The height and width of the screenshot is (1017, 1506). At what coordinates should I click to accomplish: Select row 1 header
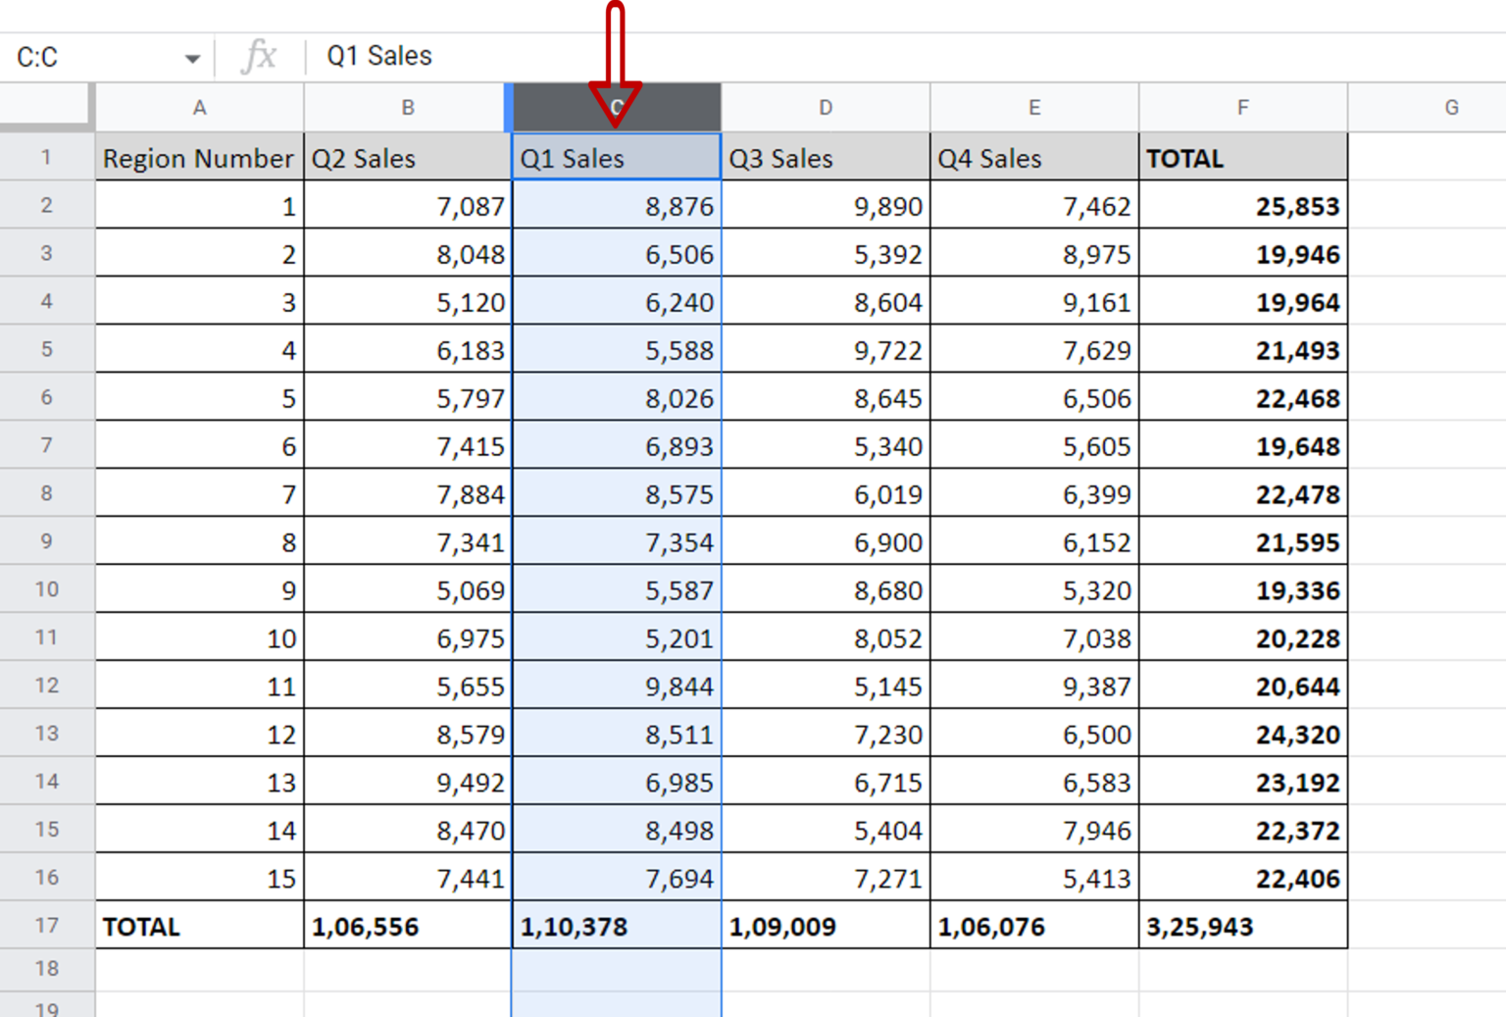click(46, 157)
